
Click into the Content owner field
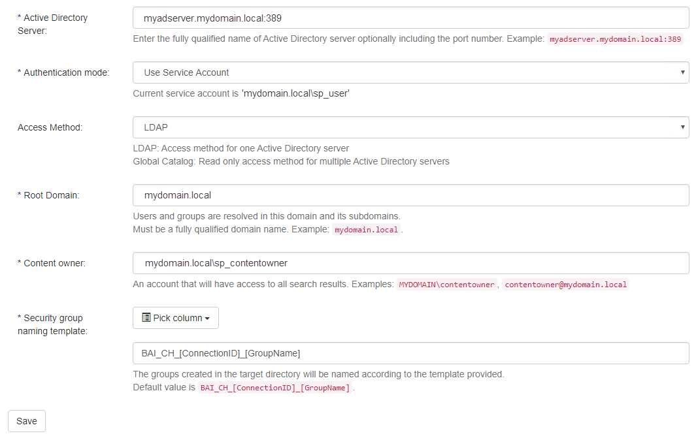tap(410, 263)
